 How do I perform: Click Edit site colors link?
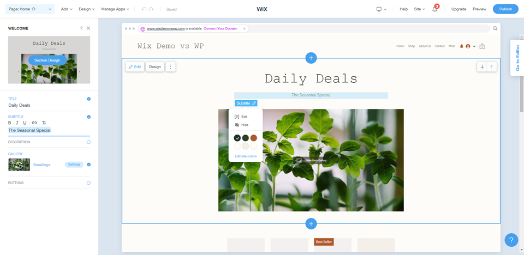[246, 156]
